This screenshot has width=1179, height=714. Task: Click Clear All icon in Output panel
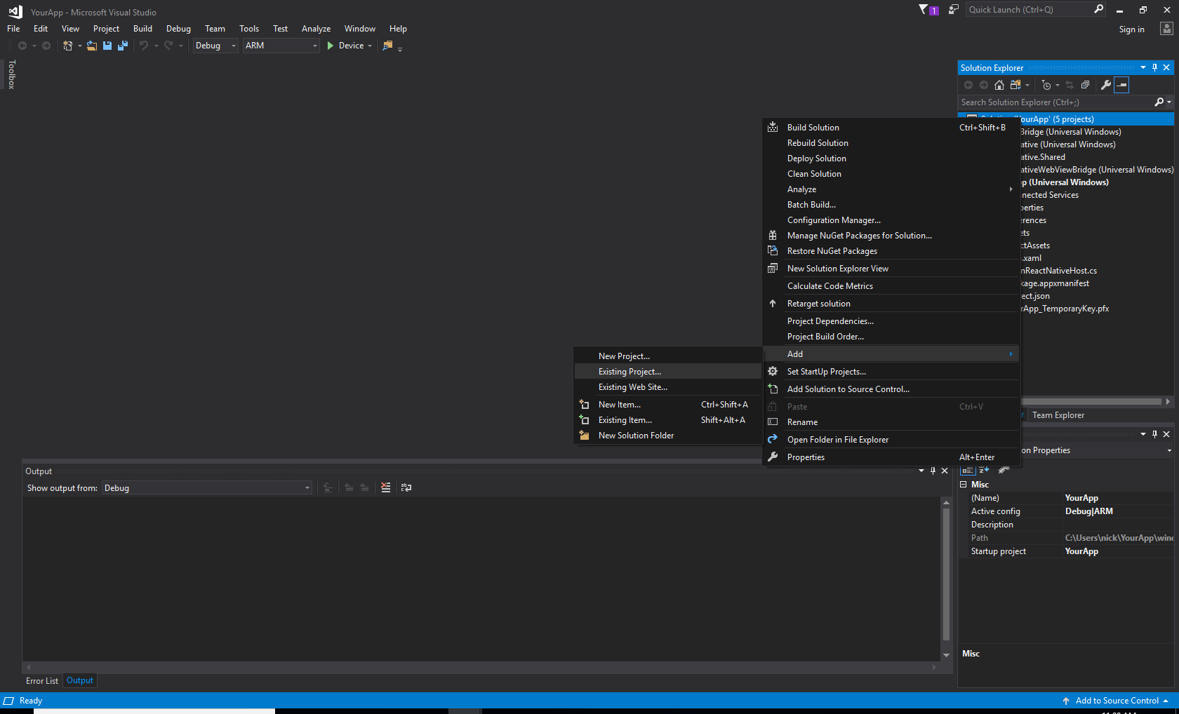[x=386, y=487]
